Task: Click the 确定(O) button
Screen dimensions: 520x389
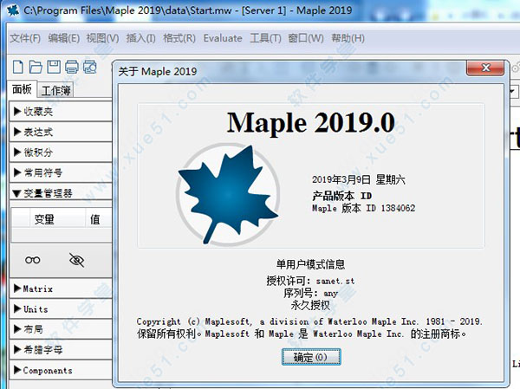Action: (x=311, y=357)
